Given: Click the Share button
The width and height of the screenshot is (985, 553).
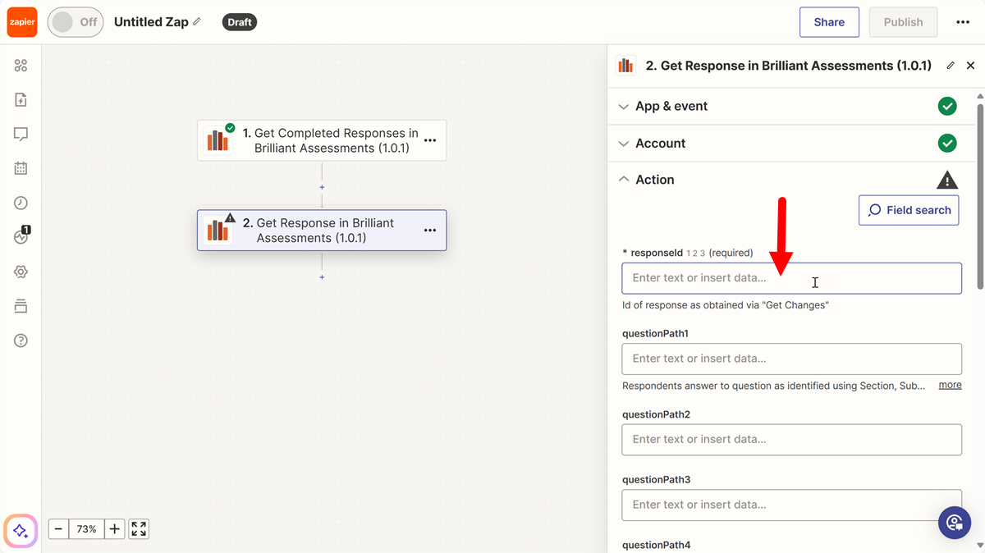Looking at the screenshot, I should 829,22.
